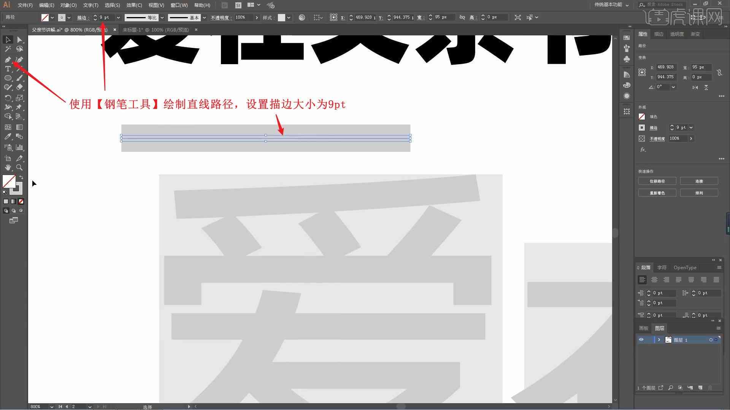Image resolution: width=730 pixels, height=410 pixels.
Task: Click the 排列 button in 快速操作
Action: pos(699,193)
